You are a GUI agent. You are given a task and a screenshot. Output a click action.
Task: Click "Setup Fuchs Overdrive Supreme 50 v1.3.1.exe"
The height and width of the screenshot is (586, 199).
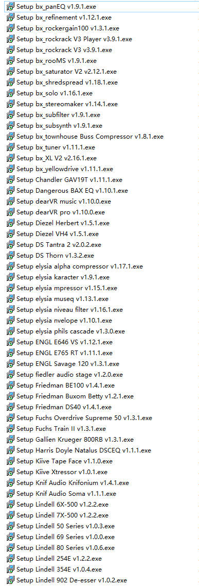click(x=84, y=418)
